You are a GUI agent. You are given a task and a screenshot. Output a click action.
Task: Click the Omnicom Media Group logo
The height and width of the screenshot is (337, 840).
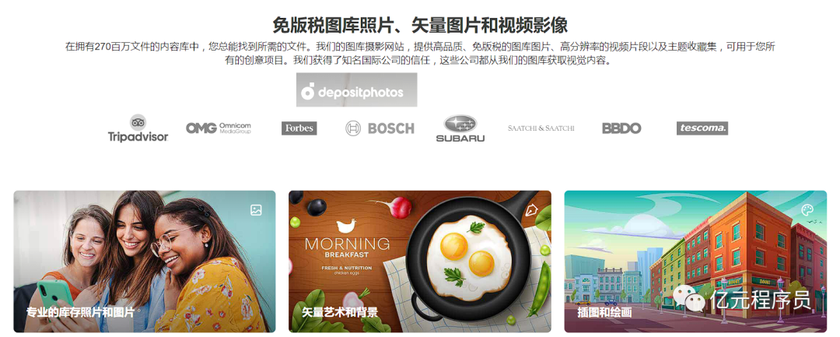point(218,128)
